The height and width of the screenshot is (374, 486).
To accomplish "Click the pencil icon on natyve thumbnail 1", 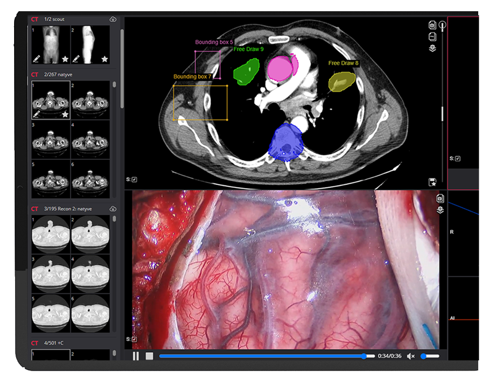I will tap(36, 114).
